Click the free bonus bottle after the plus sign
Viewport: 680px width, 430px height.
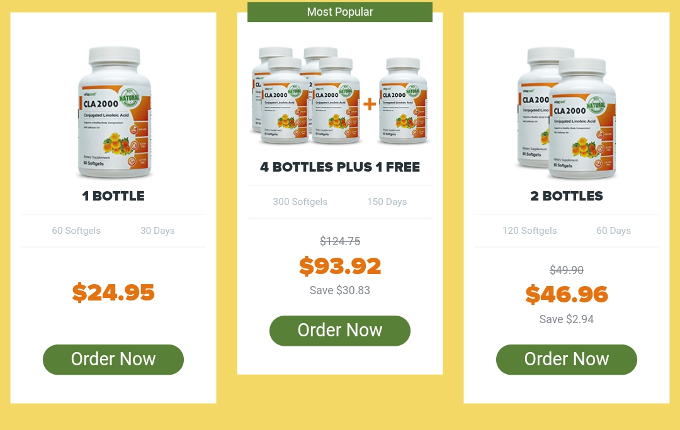point(403,101)
